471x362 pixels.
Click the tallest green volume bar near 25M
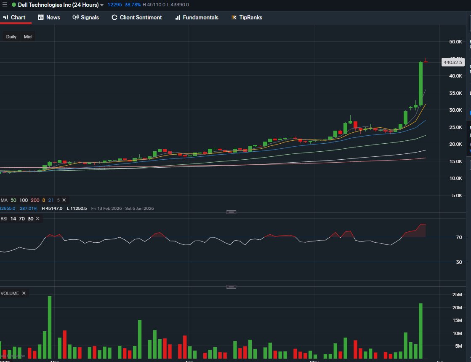(x=50, y=327)
